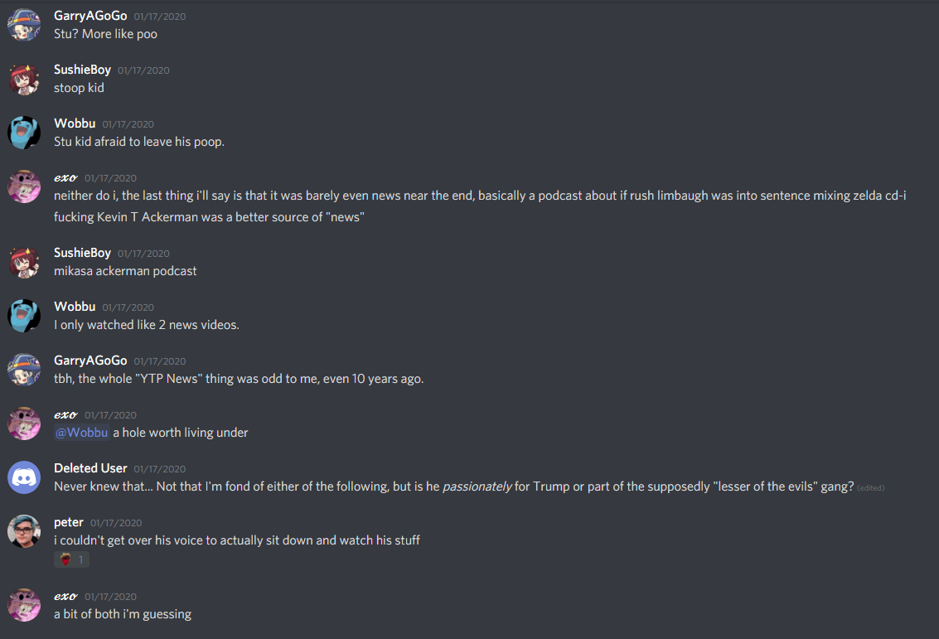Click the @Wobbu mention in exo's message

81,433
